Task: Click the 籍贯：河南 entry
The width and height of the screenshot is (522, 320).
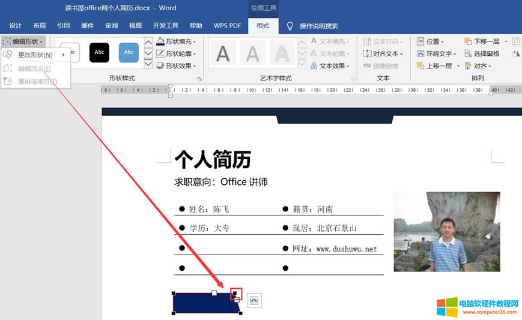Action: [x=312, y=209]
